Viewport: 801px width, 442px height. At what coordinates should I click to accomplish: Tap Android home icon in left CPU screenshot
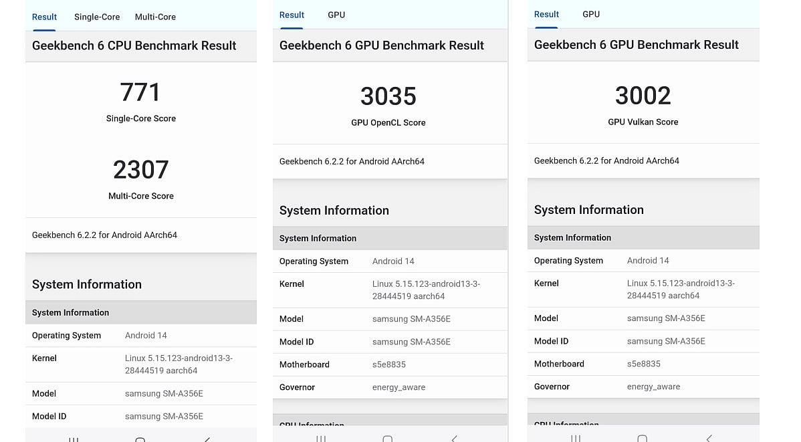pyautogui.click(x=140, y=439)
